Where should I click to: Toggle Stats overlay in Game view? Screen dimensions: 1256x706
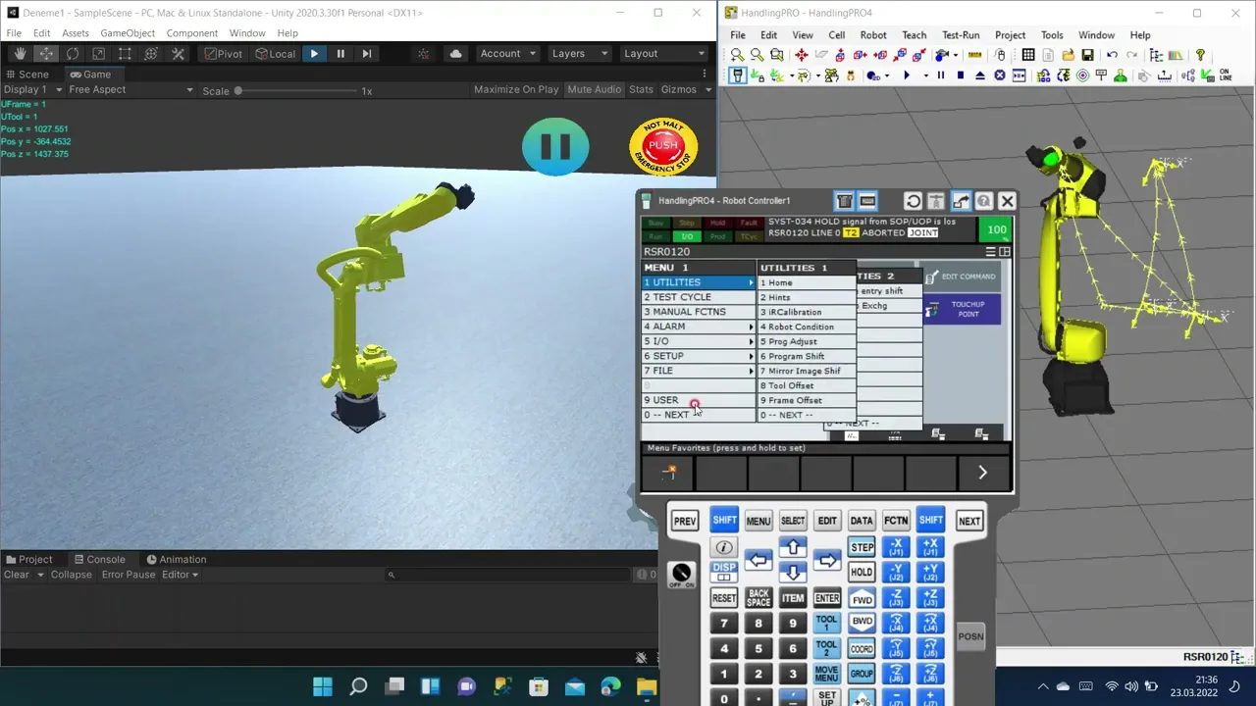tap(641, 89)
